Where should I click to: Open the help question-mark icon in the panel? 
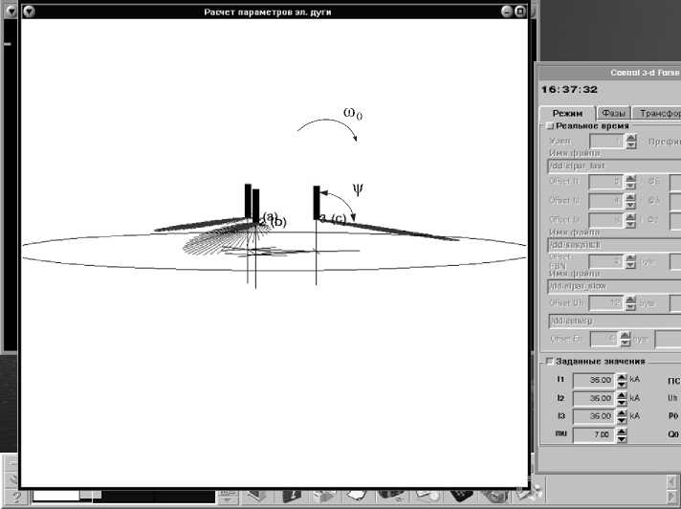pos(15,497)
